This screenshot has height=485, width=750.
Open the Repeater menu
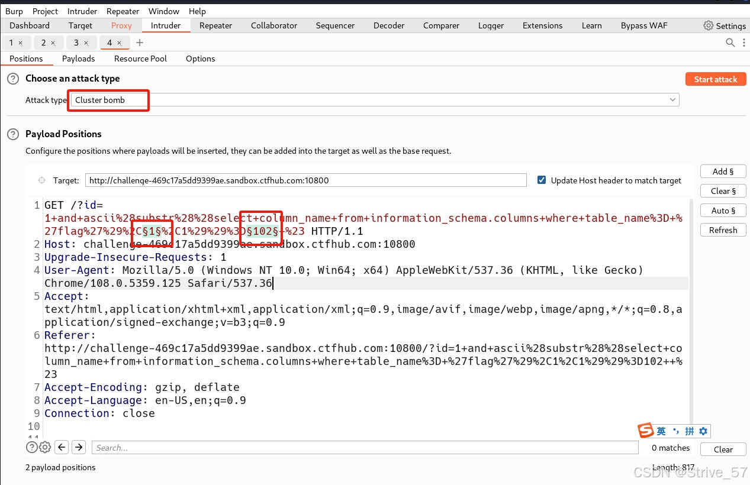(123, 11)
